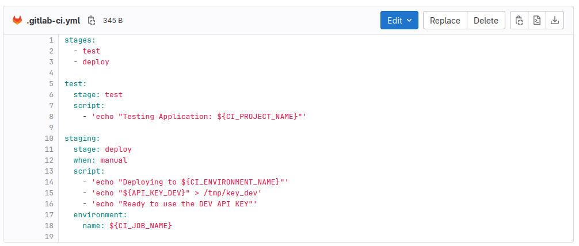Image resolution: width=579 pixels, height=246 pixels.
Task: Click line number 8 in gutter
Action: 51,117
